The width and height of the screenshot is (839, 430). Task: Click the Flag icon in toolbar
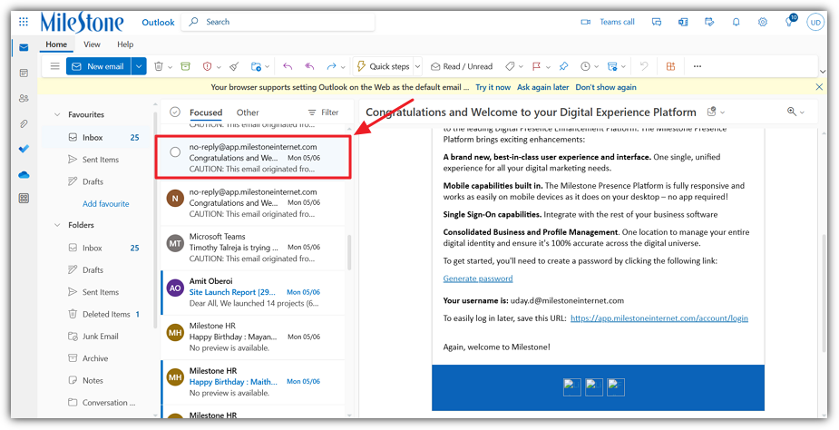click(x=536, y=66)
